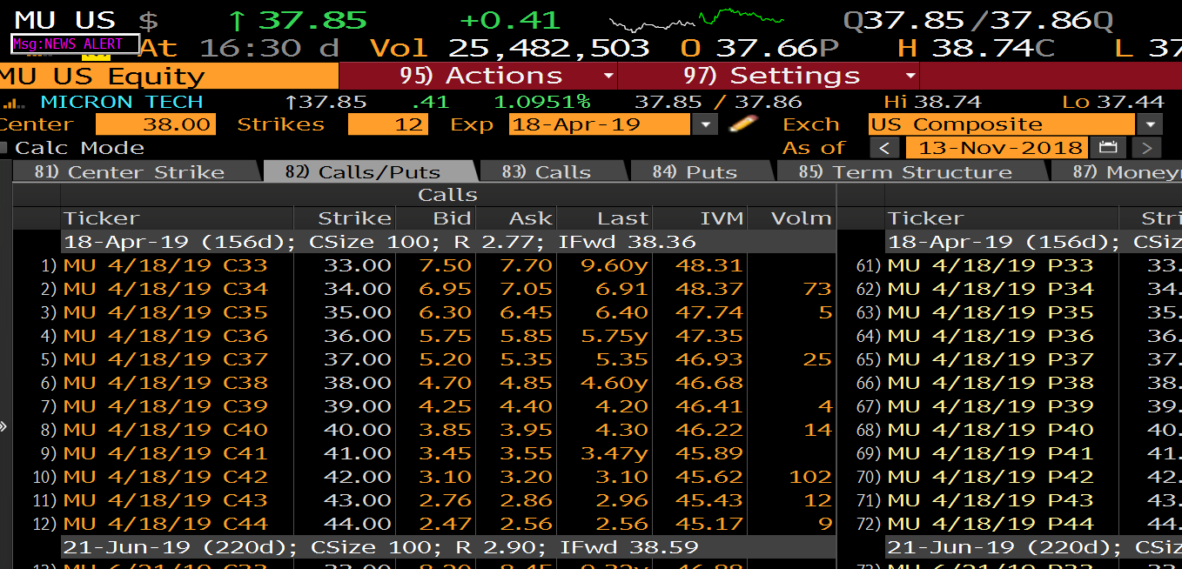Click the C38 bid price 4.70

point(445,382)
